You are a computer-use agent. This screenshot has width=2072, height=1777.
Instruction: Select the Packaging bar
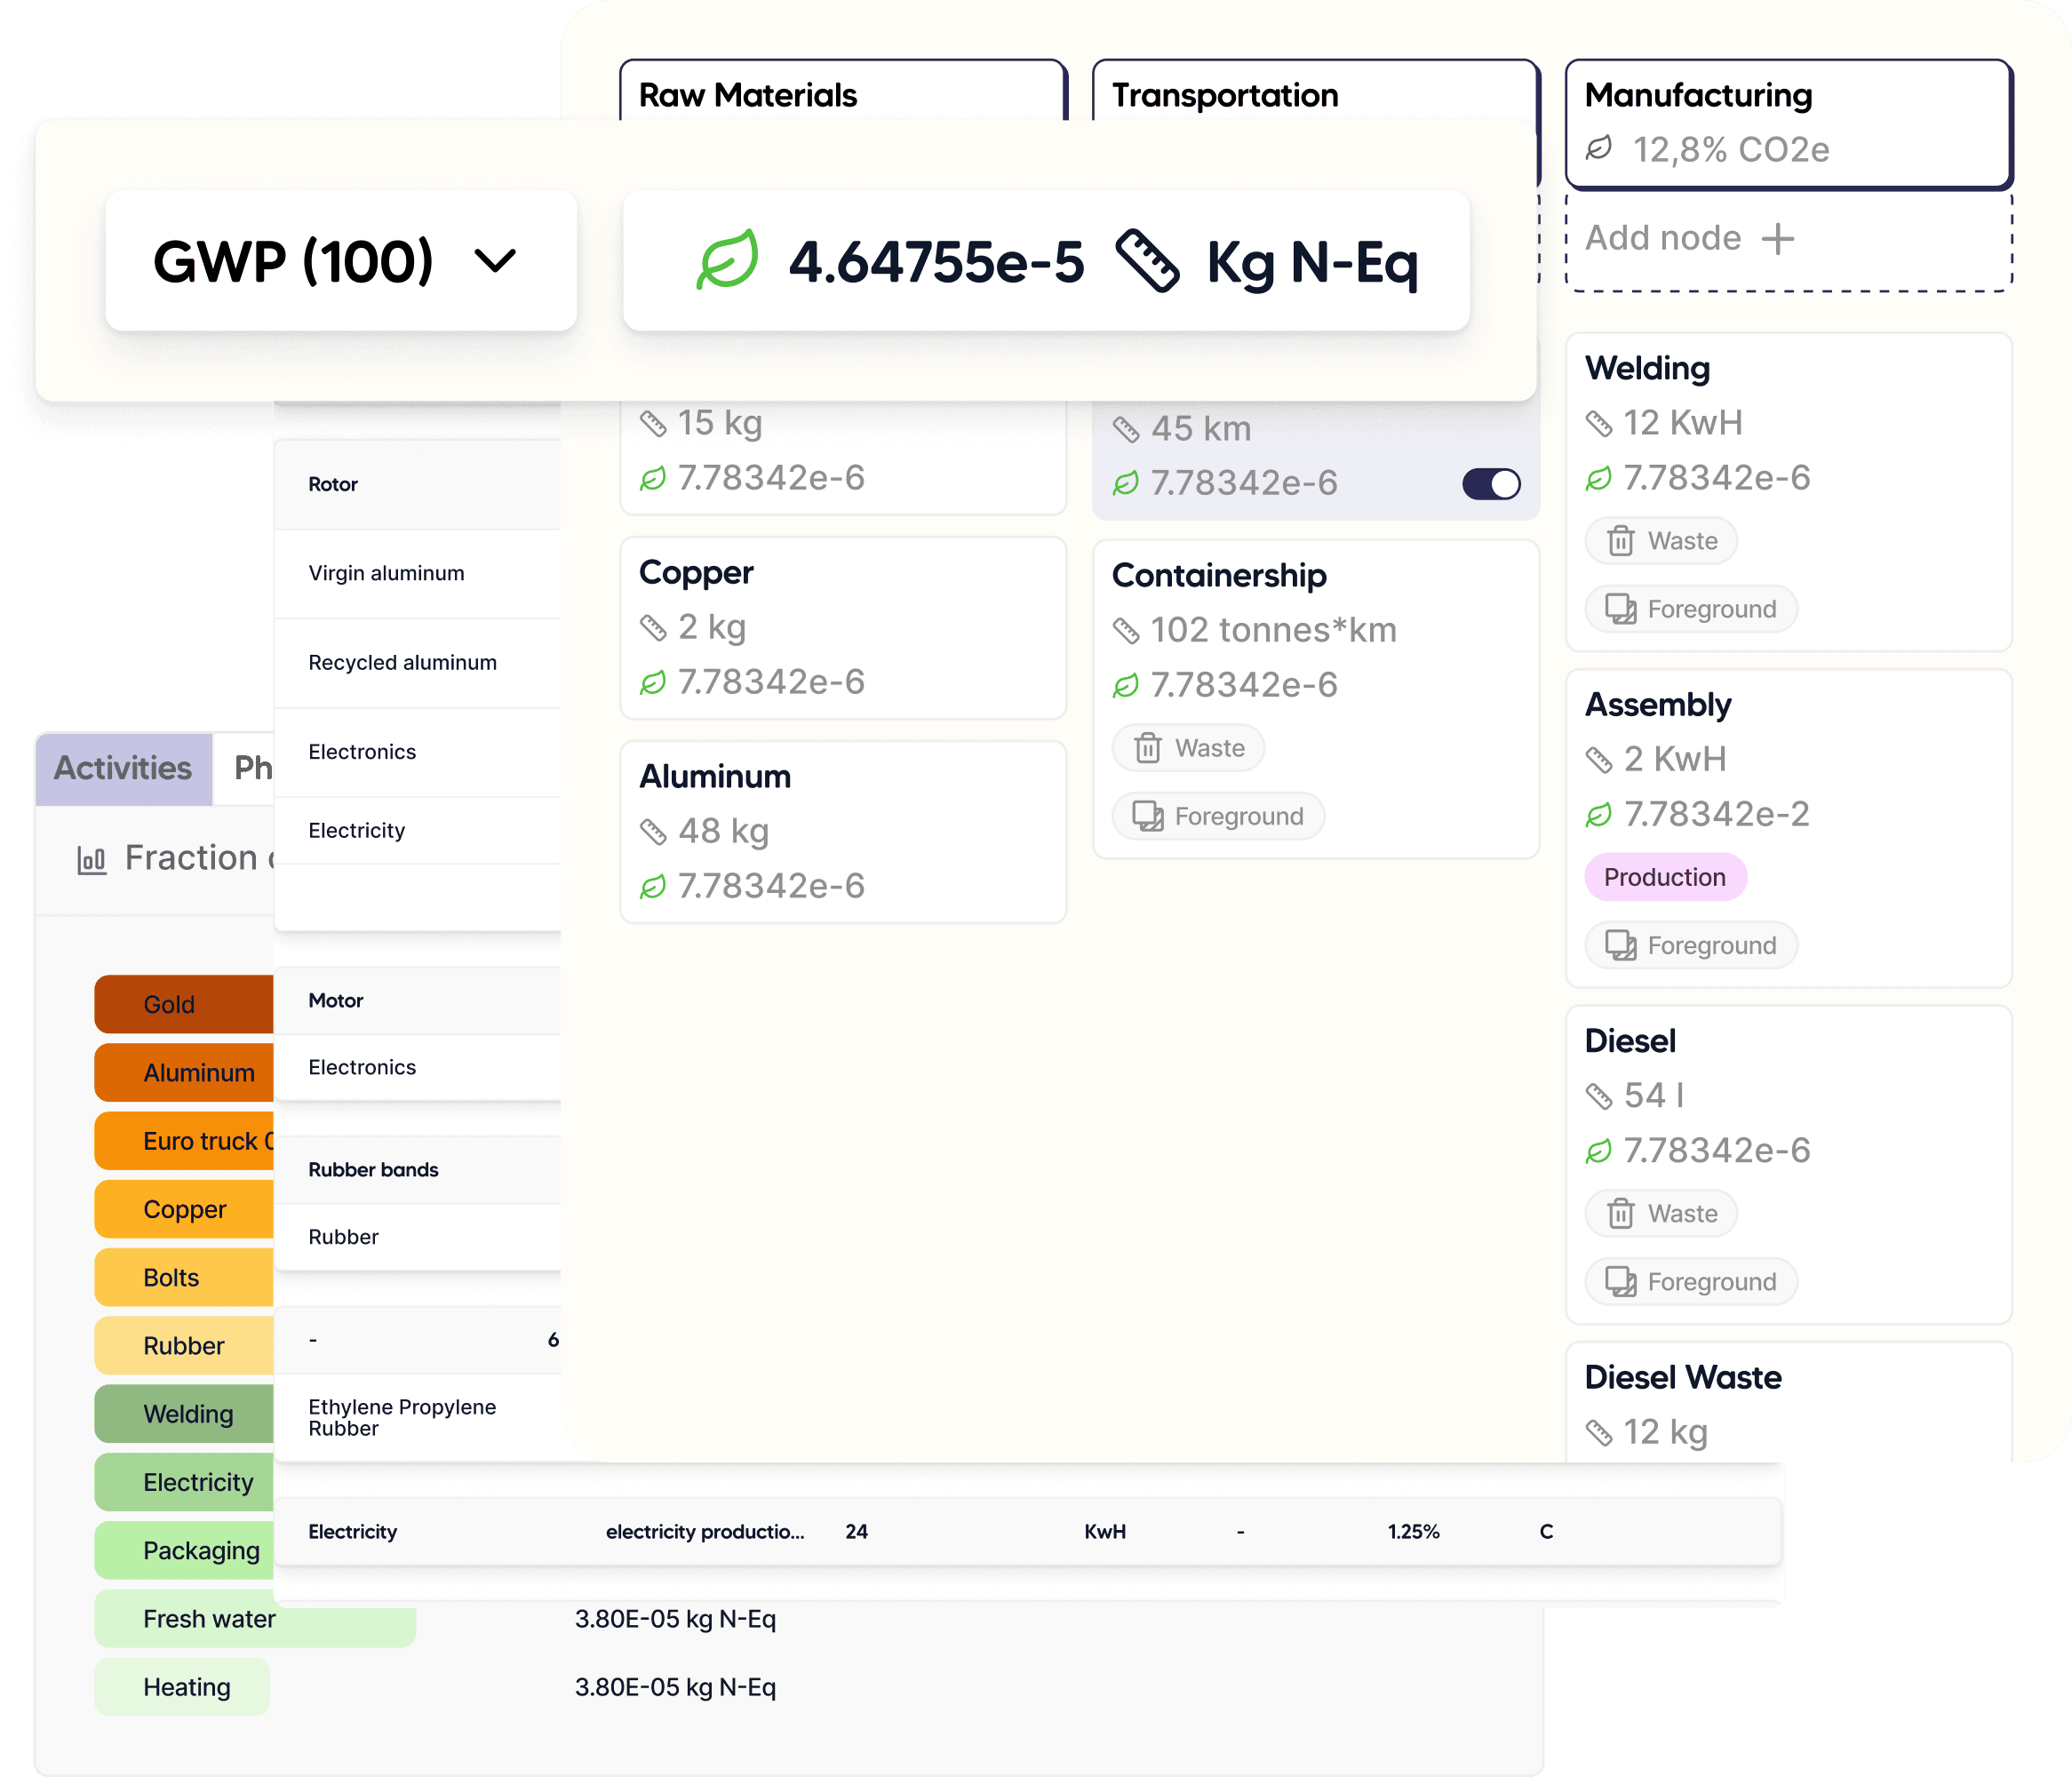pyautogui.click(x=184, y=1550)
